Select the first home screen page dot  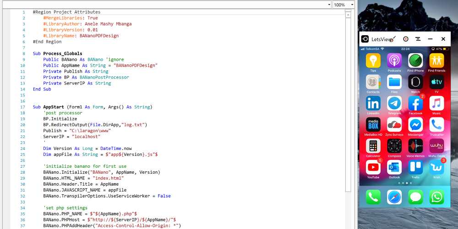point(399,183)
